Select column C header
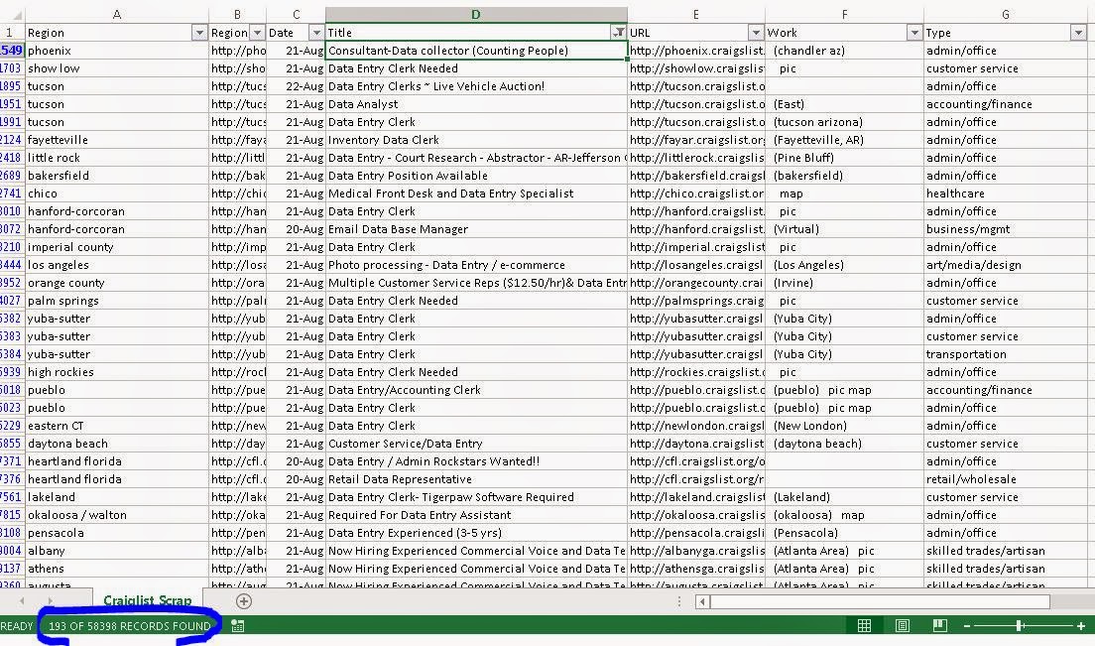Image resolution: width=1095 pixels, height=646 pixels. point(297,15)
